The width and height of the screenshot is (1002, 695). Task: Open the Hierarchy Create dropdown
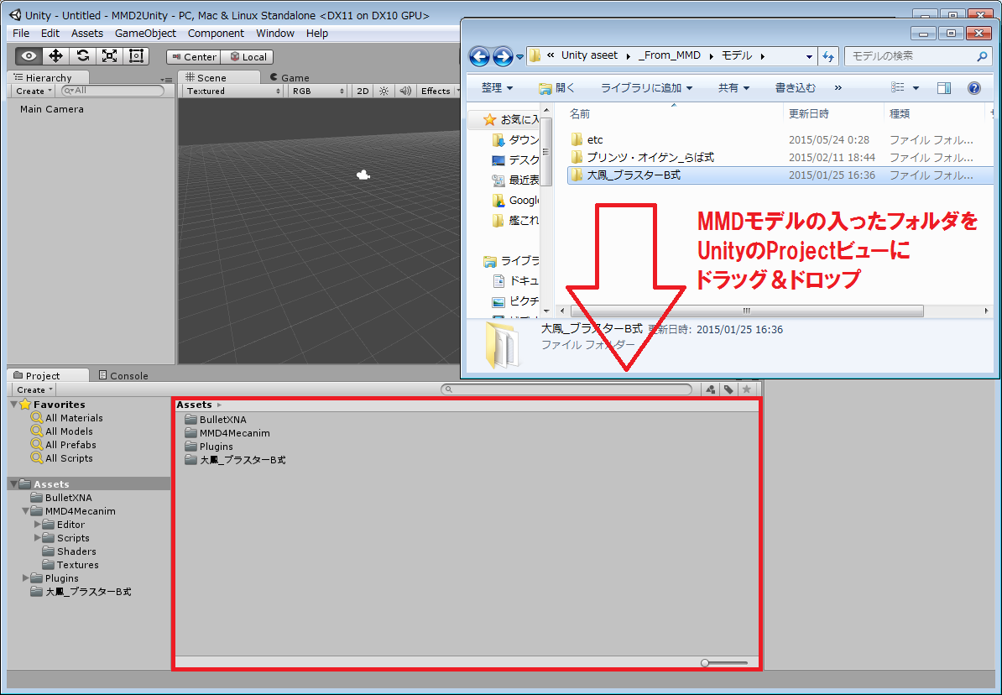point(34,91)
